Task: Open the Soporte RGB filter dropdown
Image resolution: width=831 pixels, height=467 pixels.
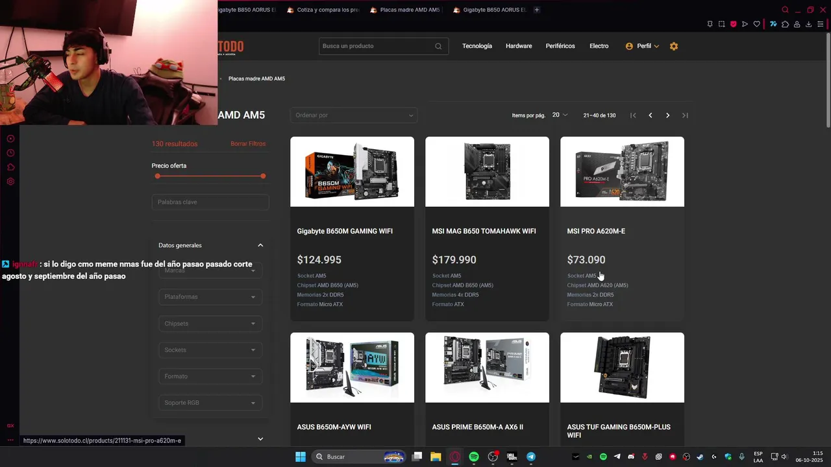Action: [x=210, y=403]
